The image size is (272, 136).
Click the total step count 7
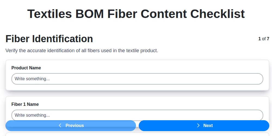(x=268, y=39)
